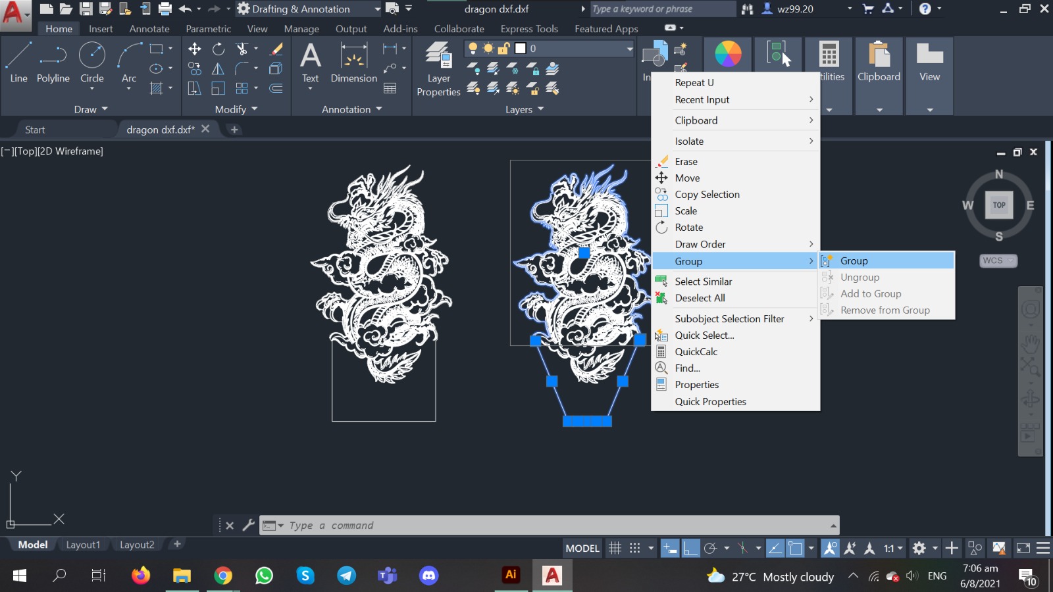Toggle object snap tracking in status bar

coord(775,548)
